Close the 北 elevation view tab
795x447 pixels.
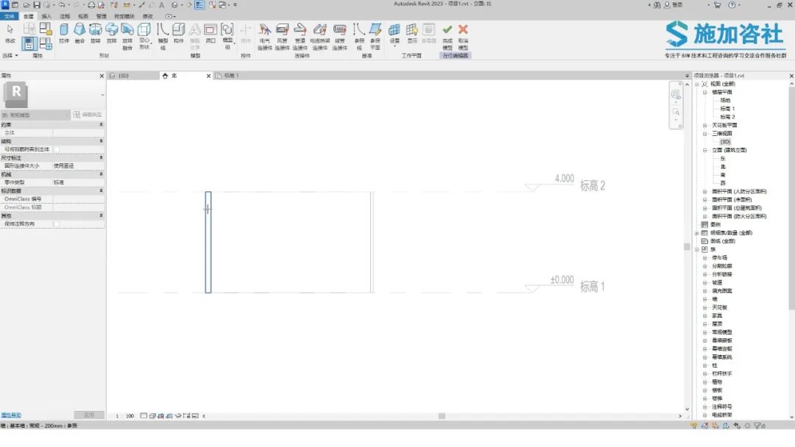(208, 76)
